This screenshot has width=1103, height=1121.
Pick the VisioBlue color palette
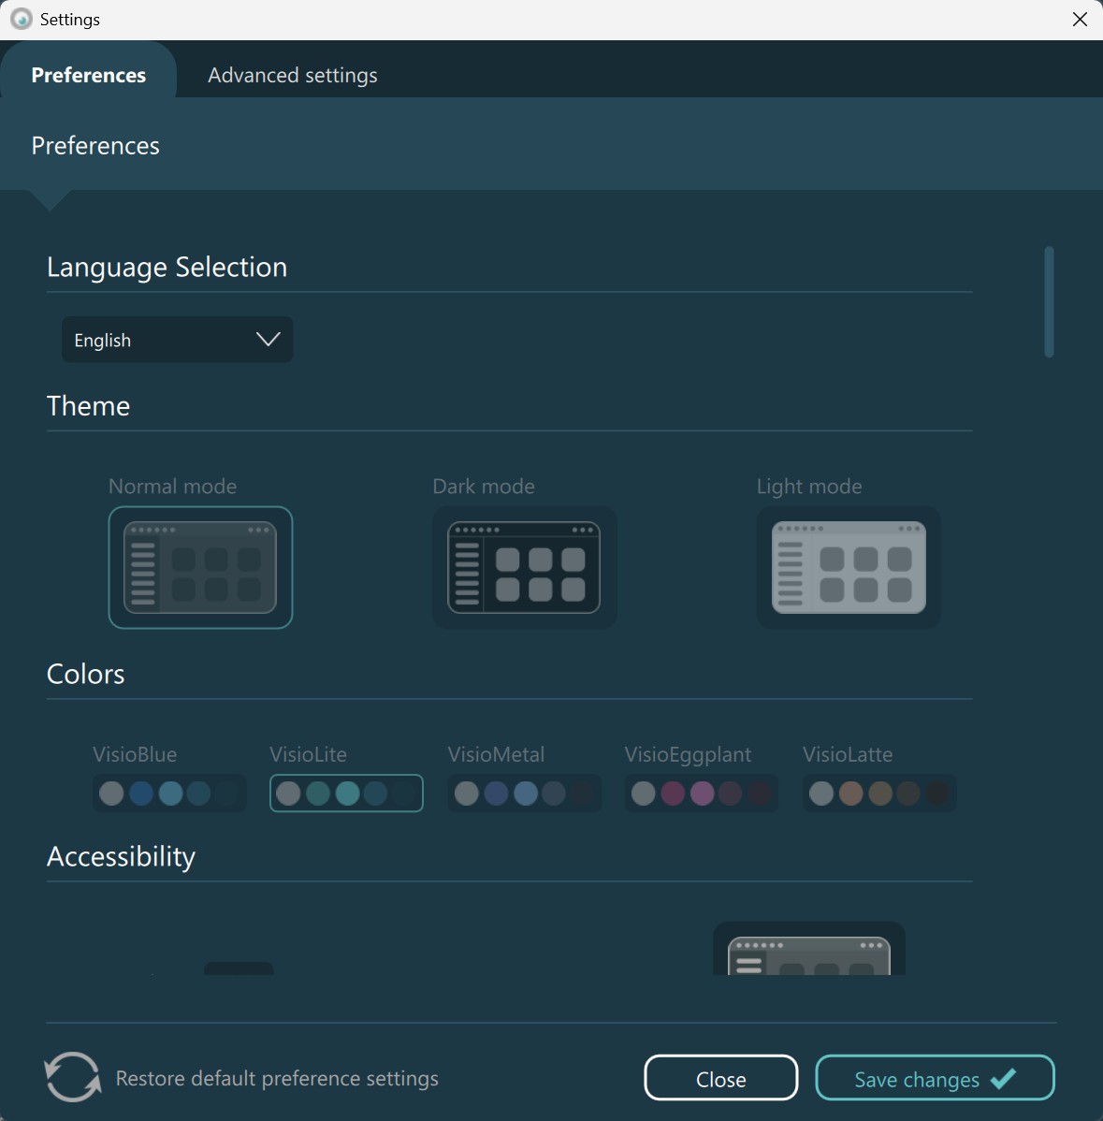pos(169,793)
